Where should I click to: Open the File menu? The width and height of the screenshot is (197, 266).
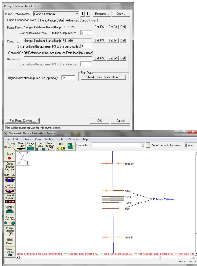click(x=7, y=139)
